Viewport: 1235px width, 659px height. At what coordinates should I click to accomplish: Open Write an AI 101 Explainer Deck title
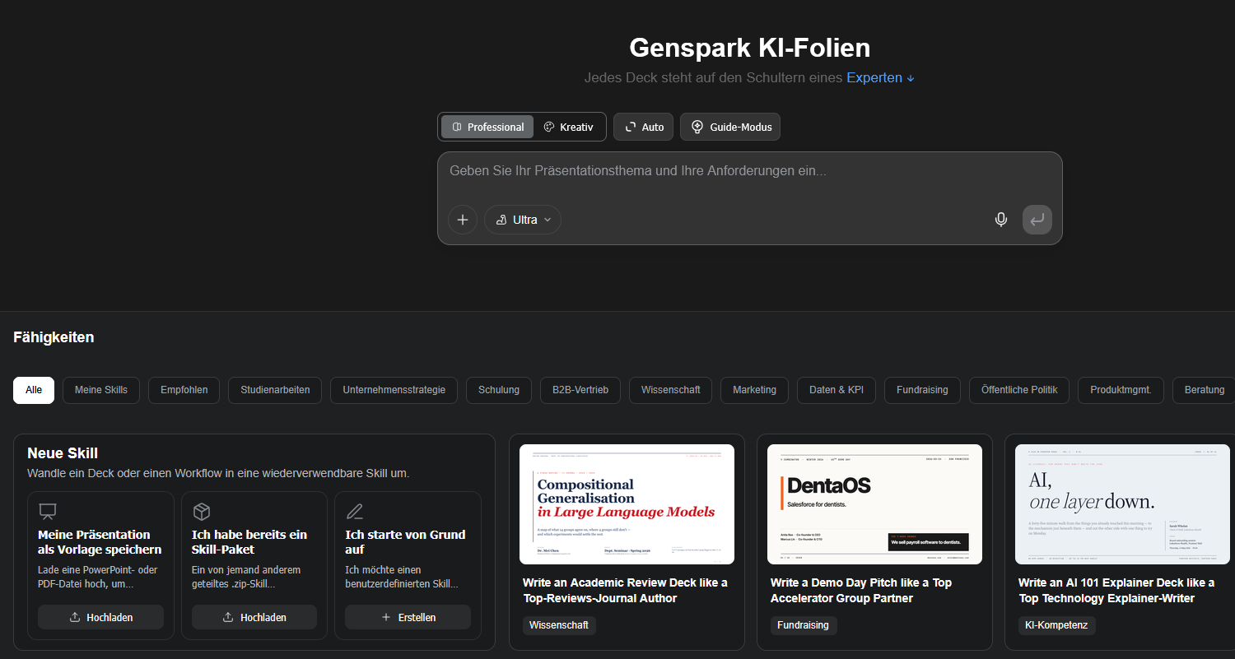coord(1116,591)
